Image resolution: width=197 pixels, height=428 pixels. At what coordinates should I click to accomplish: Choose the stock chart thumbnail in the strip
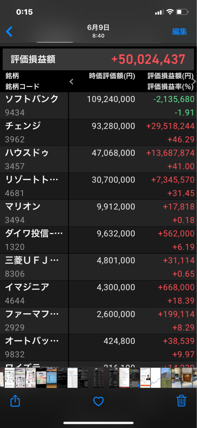click(156, 378)
